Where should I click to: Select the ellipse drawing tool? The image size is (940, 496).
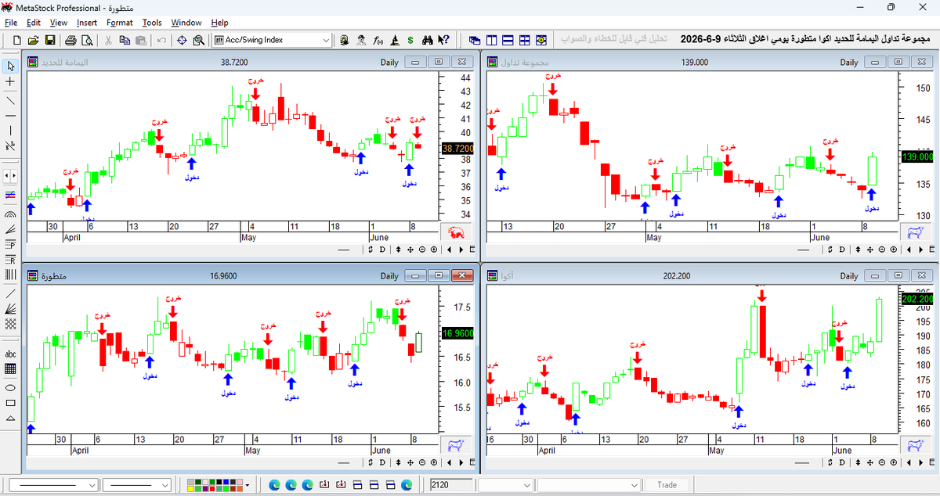[10, 387]
